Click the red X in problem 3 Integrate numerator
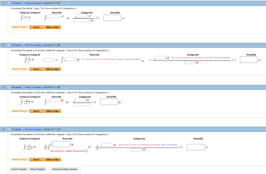The image size is (266, 174). (88, 100)
